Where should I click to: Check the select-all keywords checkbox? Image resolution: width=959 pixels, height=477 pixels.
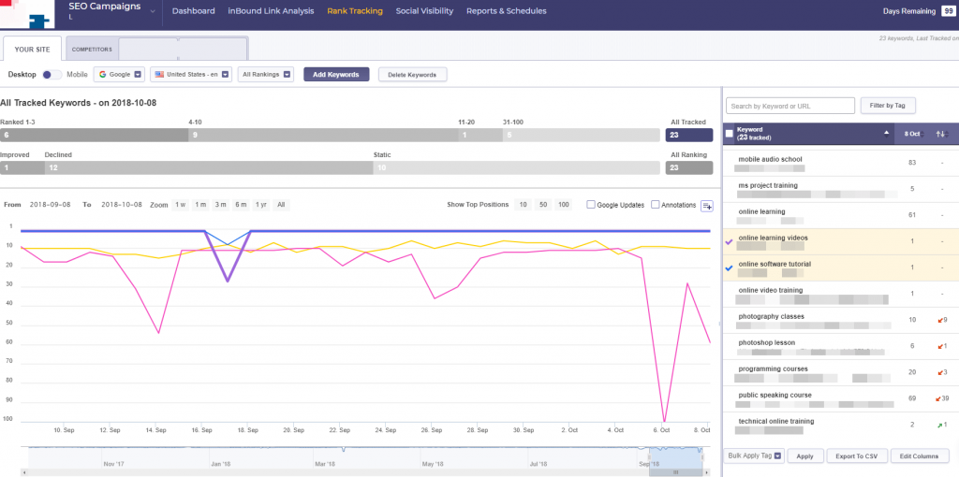tap(729, 133)
